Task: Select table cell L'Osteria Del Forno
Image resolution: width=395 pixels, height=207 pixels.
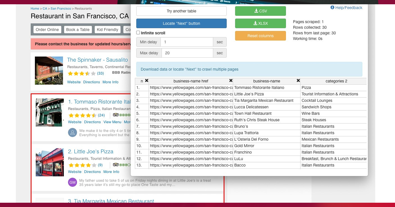Action: click(x=267, y=139)
